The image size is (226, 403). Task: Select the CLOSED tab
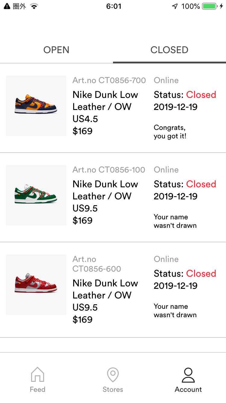click(x=169, y=50)
